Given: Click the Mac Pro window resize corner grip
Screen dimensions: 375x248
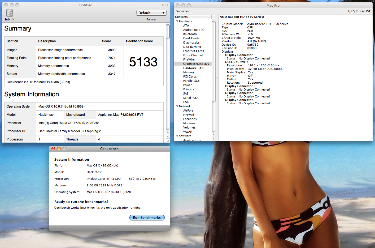Looking at the screenshot, I should click(x=370, y=139).
